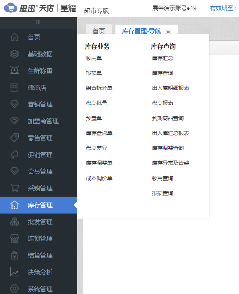Open the 组合拆分单 link
Image resolution: width=239 pixels, height=294 pixels.
tap(99, 88)
